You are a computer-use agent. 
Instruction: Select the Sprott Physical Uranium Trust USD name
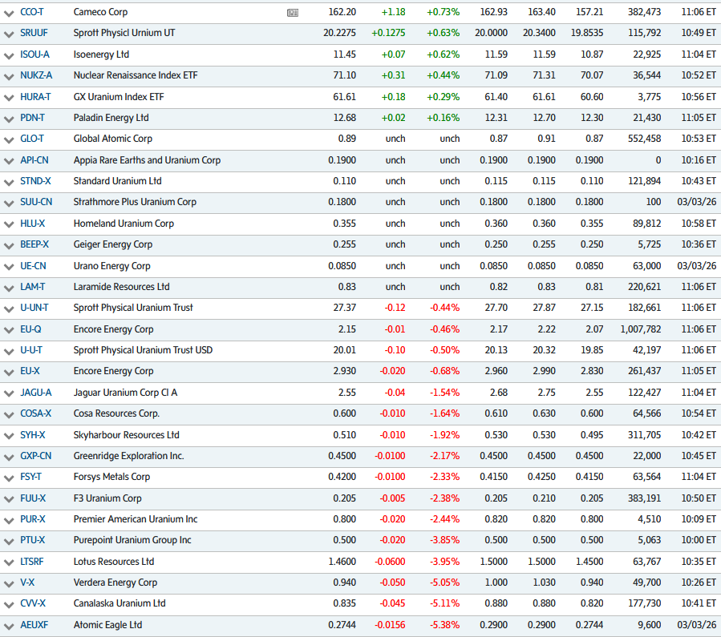143,350
